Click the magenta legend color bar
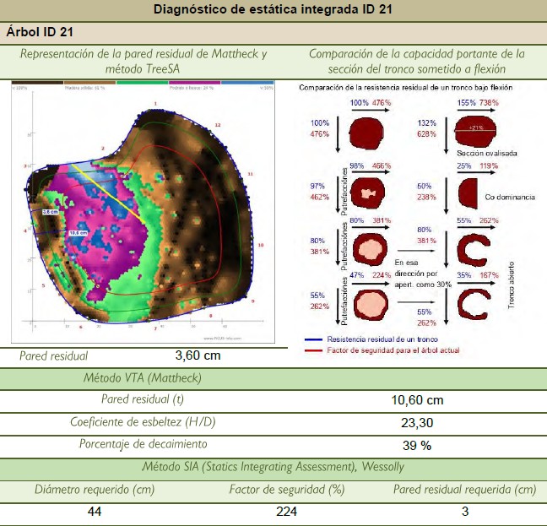 194,83
